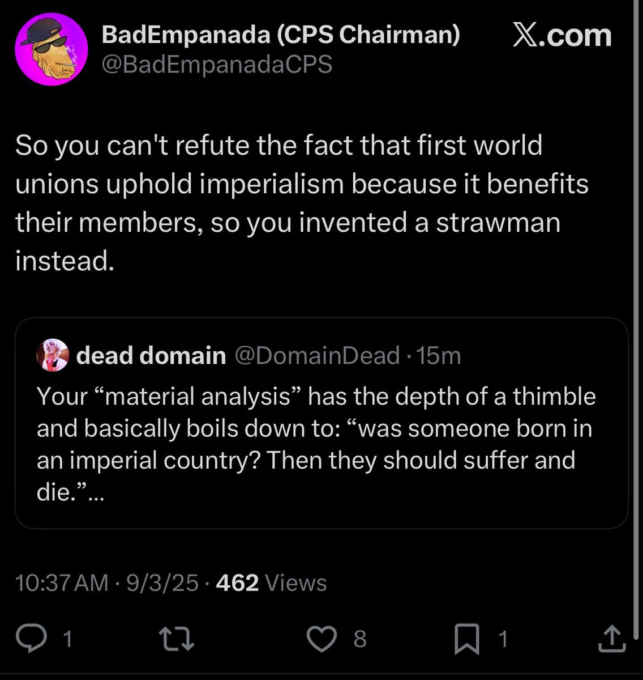Viewport: 643px width, 680px height.
Task: Open the @DomainDead handle in quoted tweet
Action: click(x=316, y=356)
